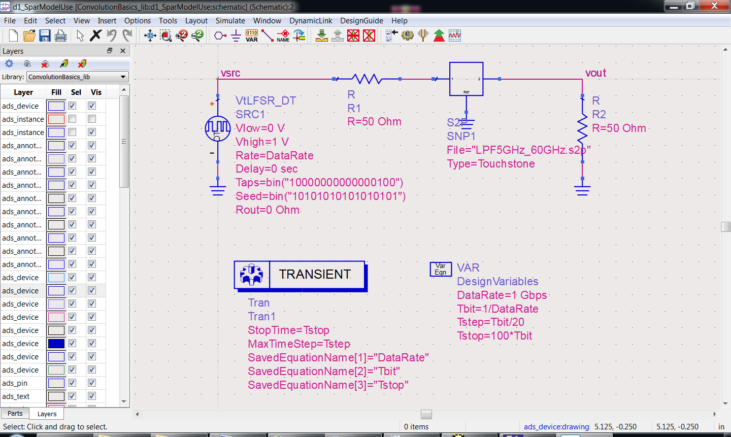Save the design using the floppy disk icon

(45, 36)
